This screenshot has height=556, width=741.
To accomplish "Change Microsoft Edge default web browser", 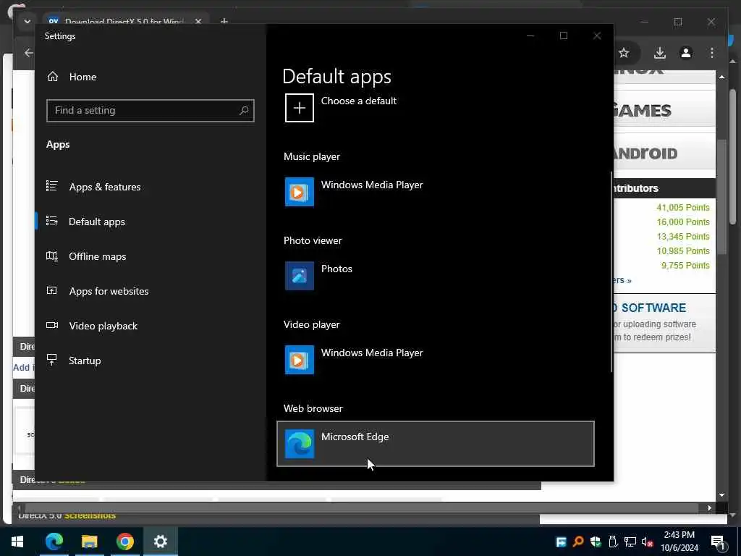I will pyautogui.click(x=435, y=444).
